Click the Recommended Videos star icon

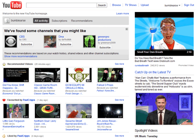tap(4, 64)
